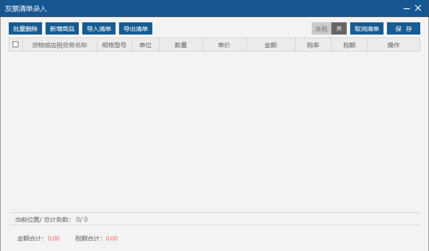The image size is (429, 251).
Task: Click the 税额合计 total value 0.00
Action: pos(112,238)
